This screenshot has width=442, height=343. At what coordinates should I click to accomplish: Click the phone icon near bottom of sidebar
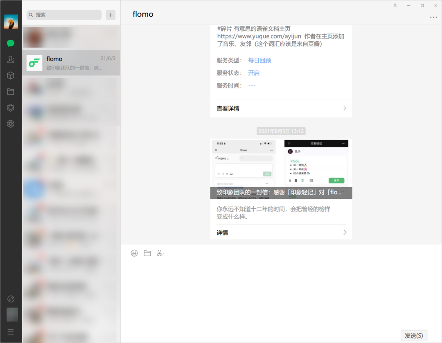tap(10, 299)
